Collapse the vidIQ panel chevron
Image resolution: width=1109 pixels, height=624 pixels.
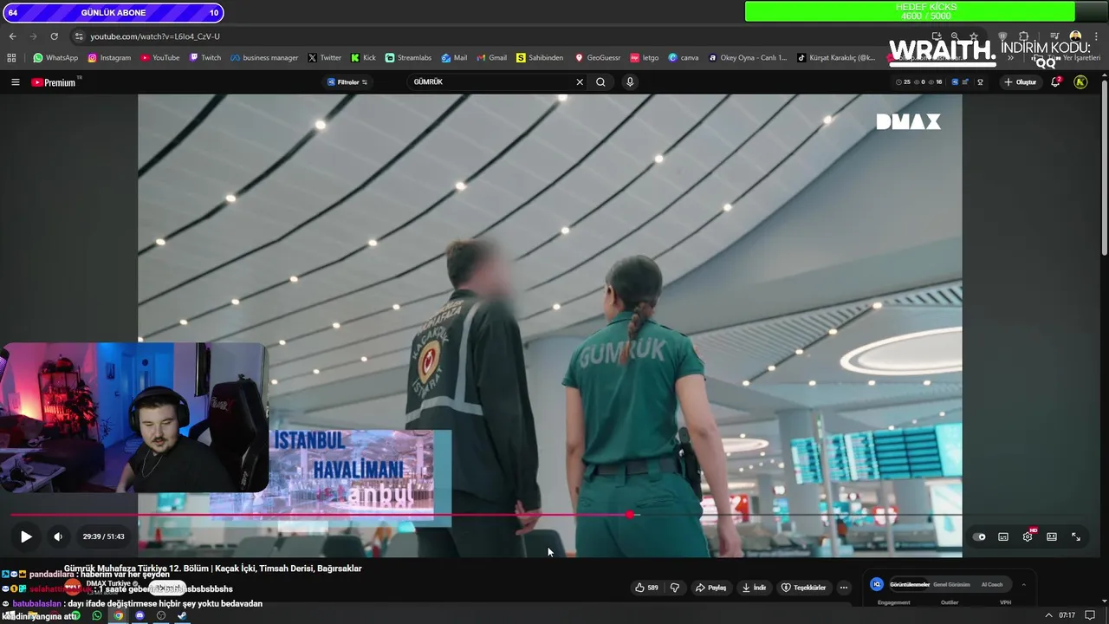pos(1024,585)
